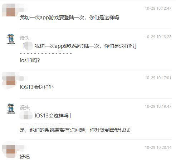This screenshot has width=176, height=166.
Task: Click the reply text 'ios13吗?'
Action: click(x=30, y=60)
